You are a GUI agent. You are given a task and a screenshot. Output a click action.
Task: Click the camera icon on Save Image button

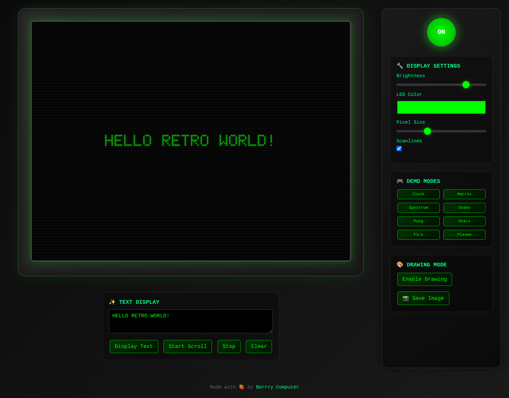pos(406,298)
